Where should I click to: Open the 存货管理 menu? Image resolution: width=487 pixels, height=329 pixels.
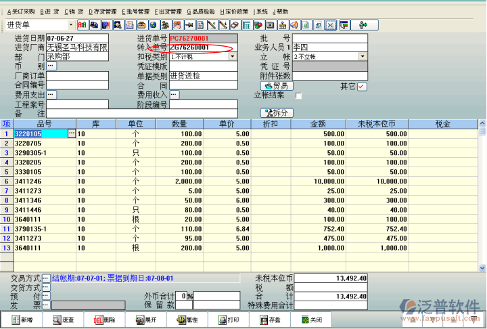(x=102, y=12)
